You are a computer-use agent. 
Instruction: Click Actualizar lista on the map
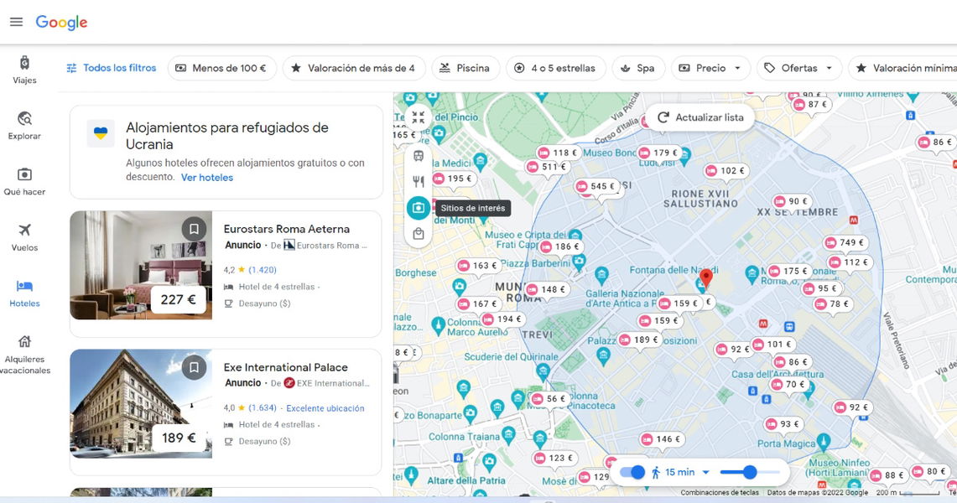700,117
